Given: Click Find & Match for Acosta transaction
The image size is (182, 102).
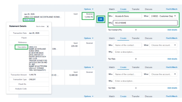Looking at the screenshot, I should (x=171, y=9).
